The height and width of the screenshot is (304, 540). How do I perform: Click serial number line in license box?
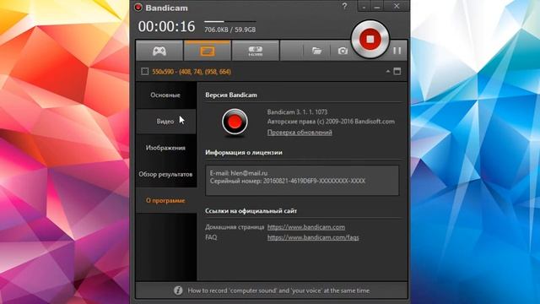point(288,181)
